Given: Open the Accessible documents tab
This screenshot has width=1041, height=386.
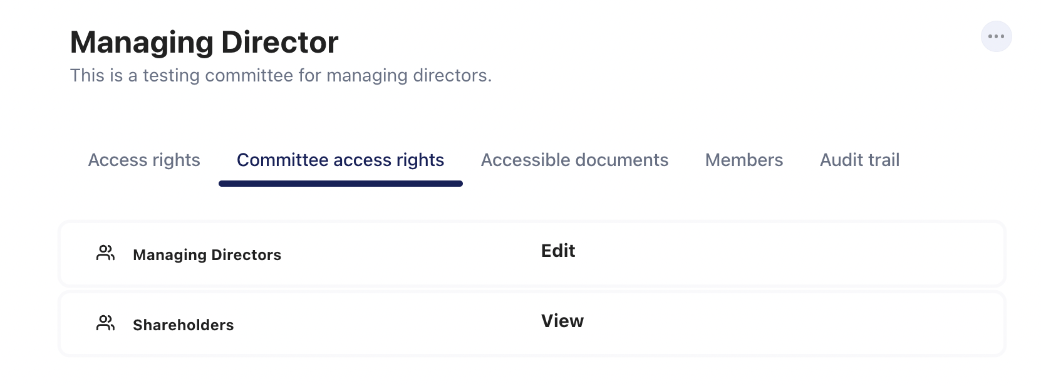Looking at the screenshot, I should point(574,160).
